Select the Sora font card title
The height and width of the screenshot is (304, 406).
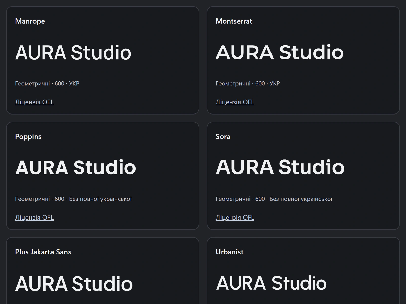coord(223,137)
